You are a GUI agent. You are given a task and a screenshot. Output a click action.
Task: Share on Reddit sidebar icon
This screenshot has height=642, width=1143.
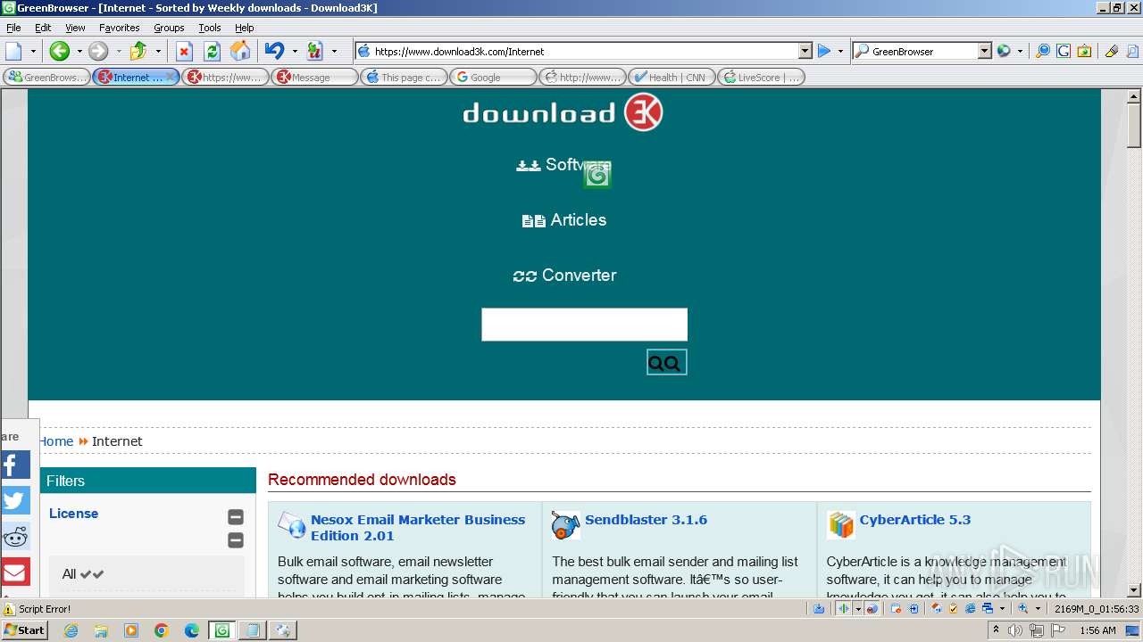coord(15,536)
